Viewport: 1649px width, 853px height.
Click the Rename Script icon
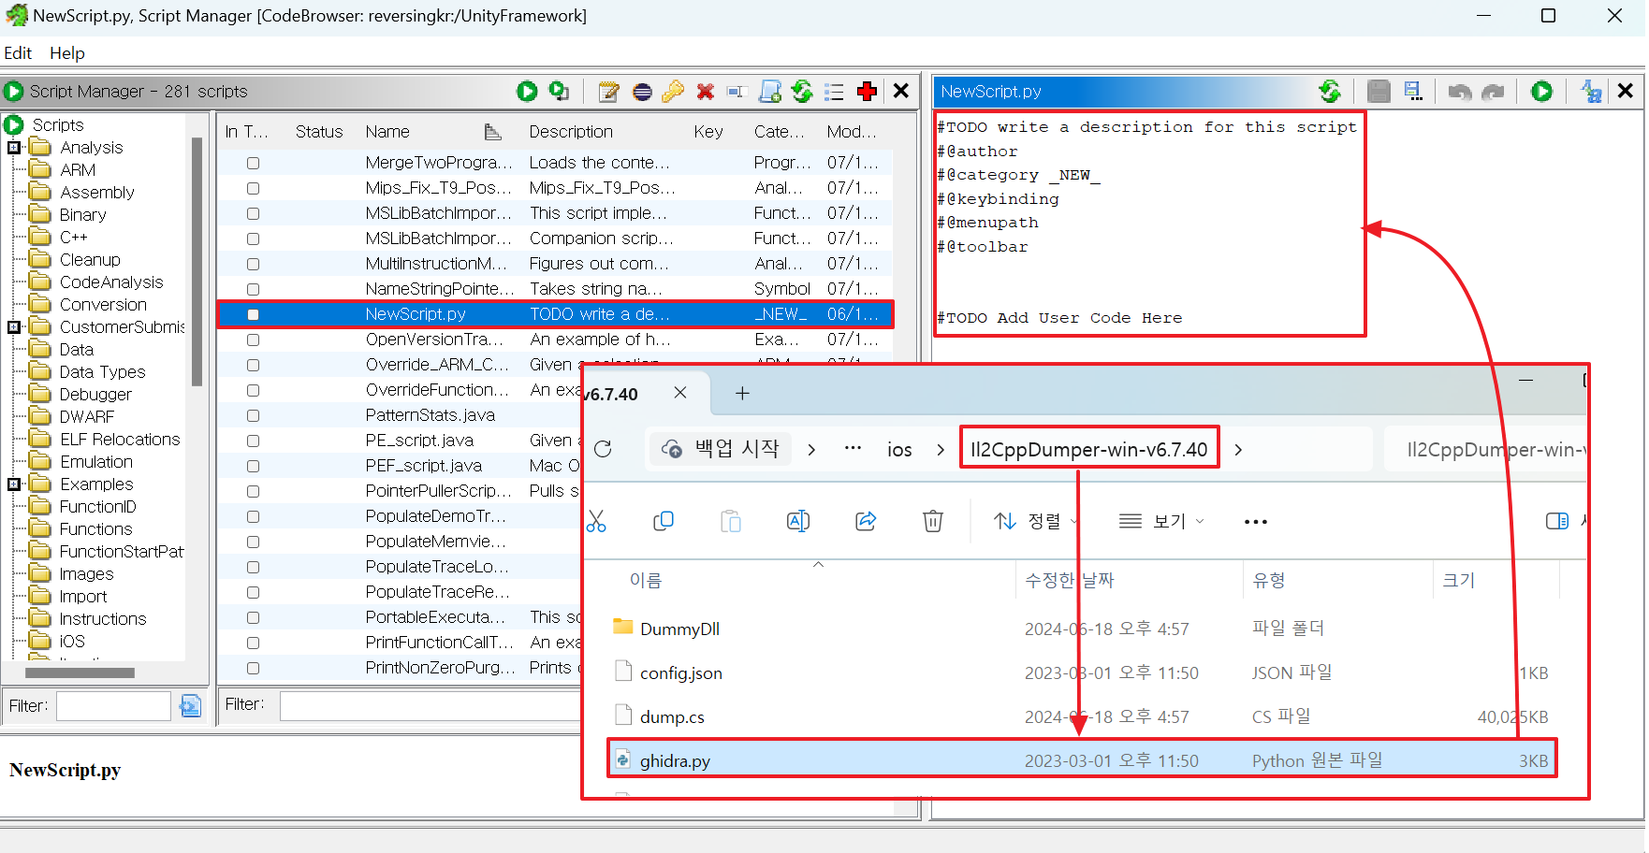tap(736, 91)
